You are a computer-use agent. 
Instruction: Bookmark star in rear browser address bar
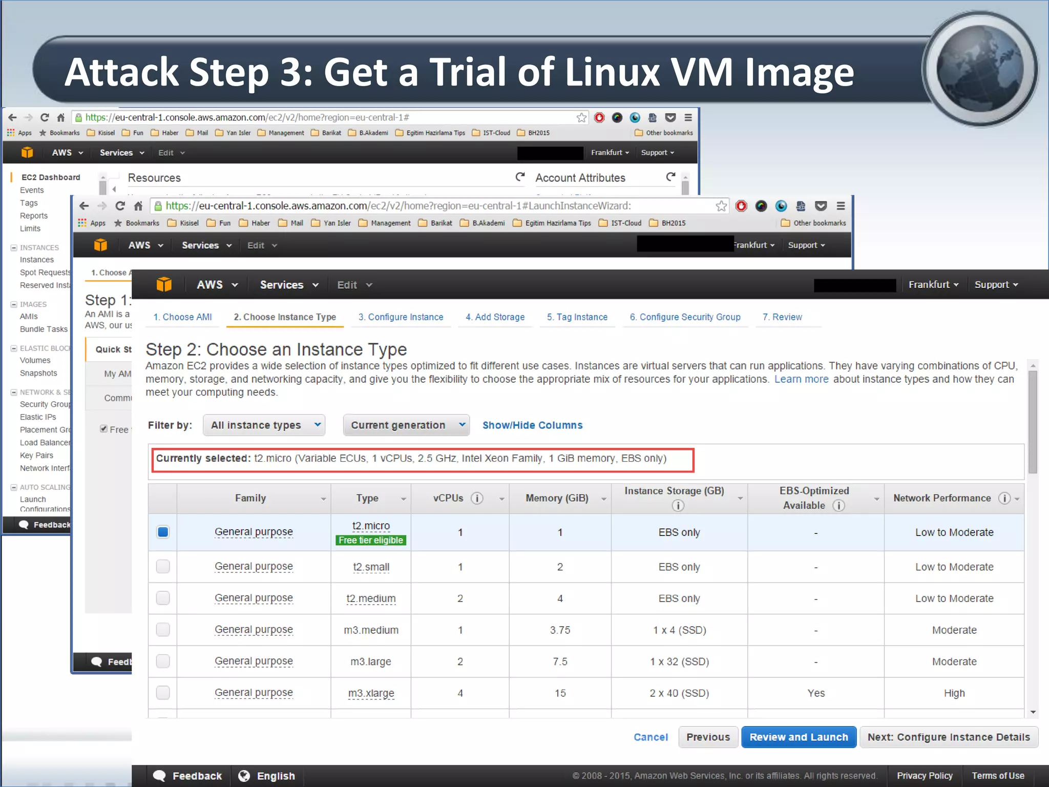point(581,117)
